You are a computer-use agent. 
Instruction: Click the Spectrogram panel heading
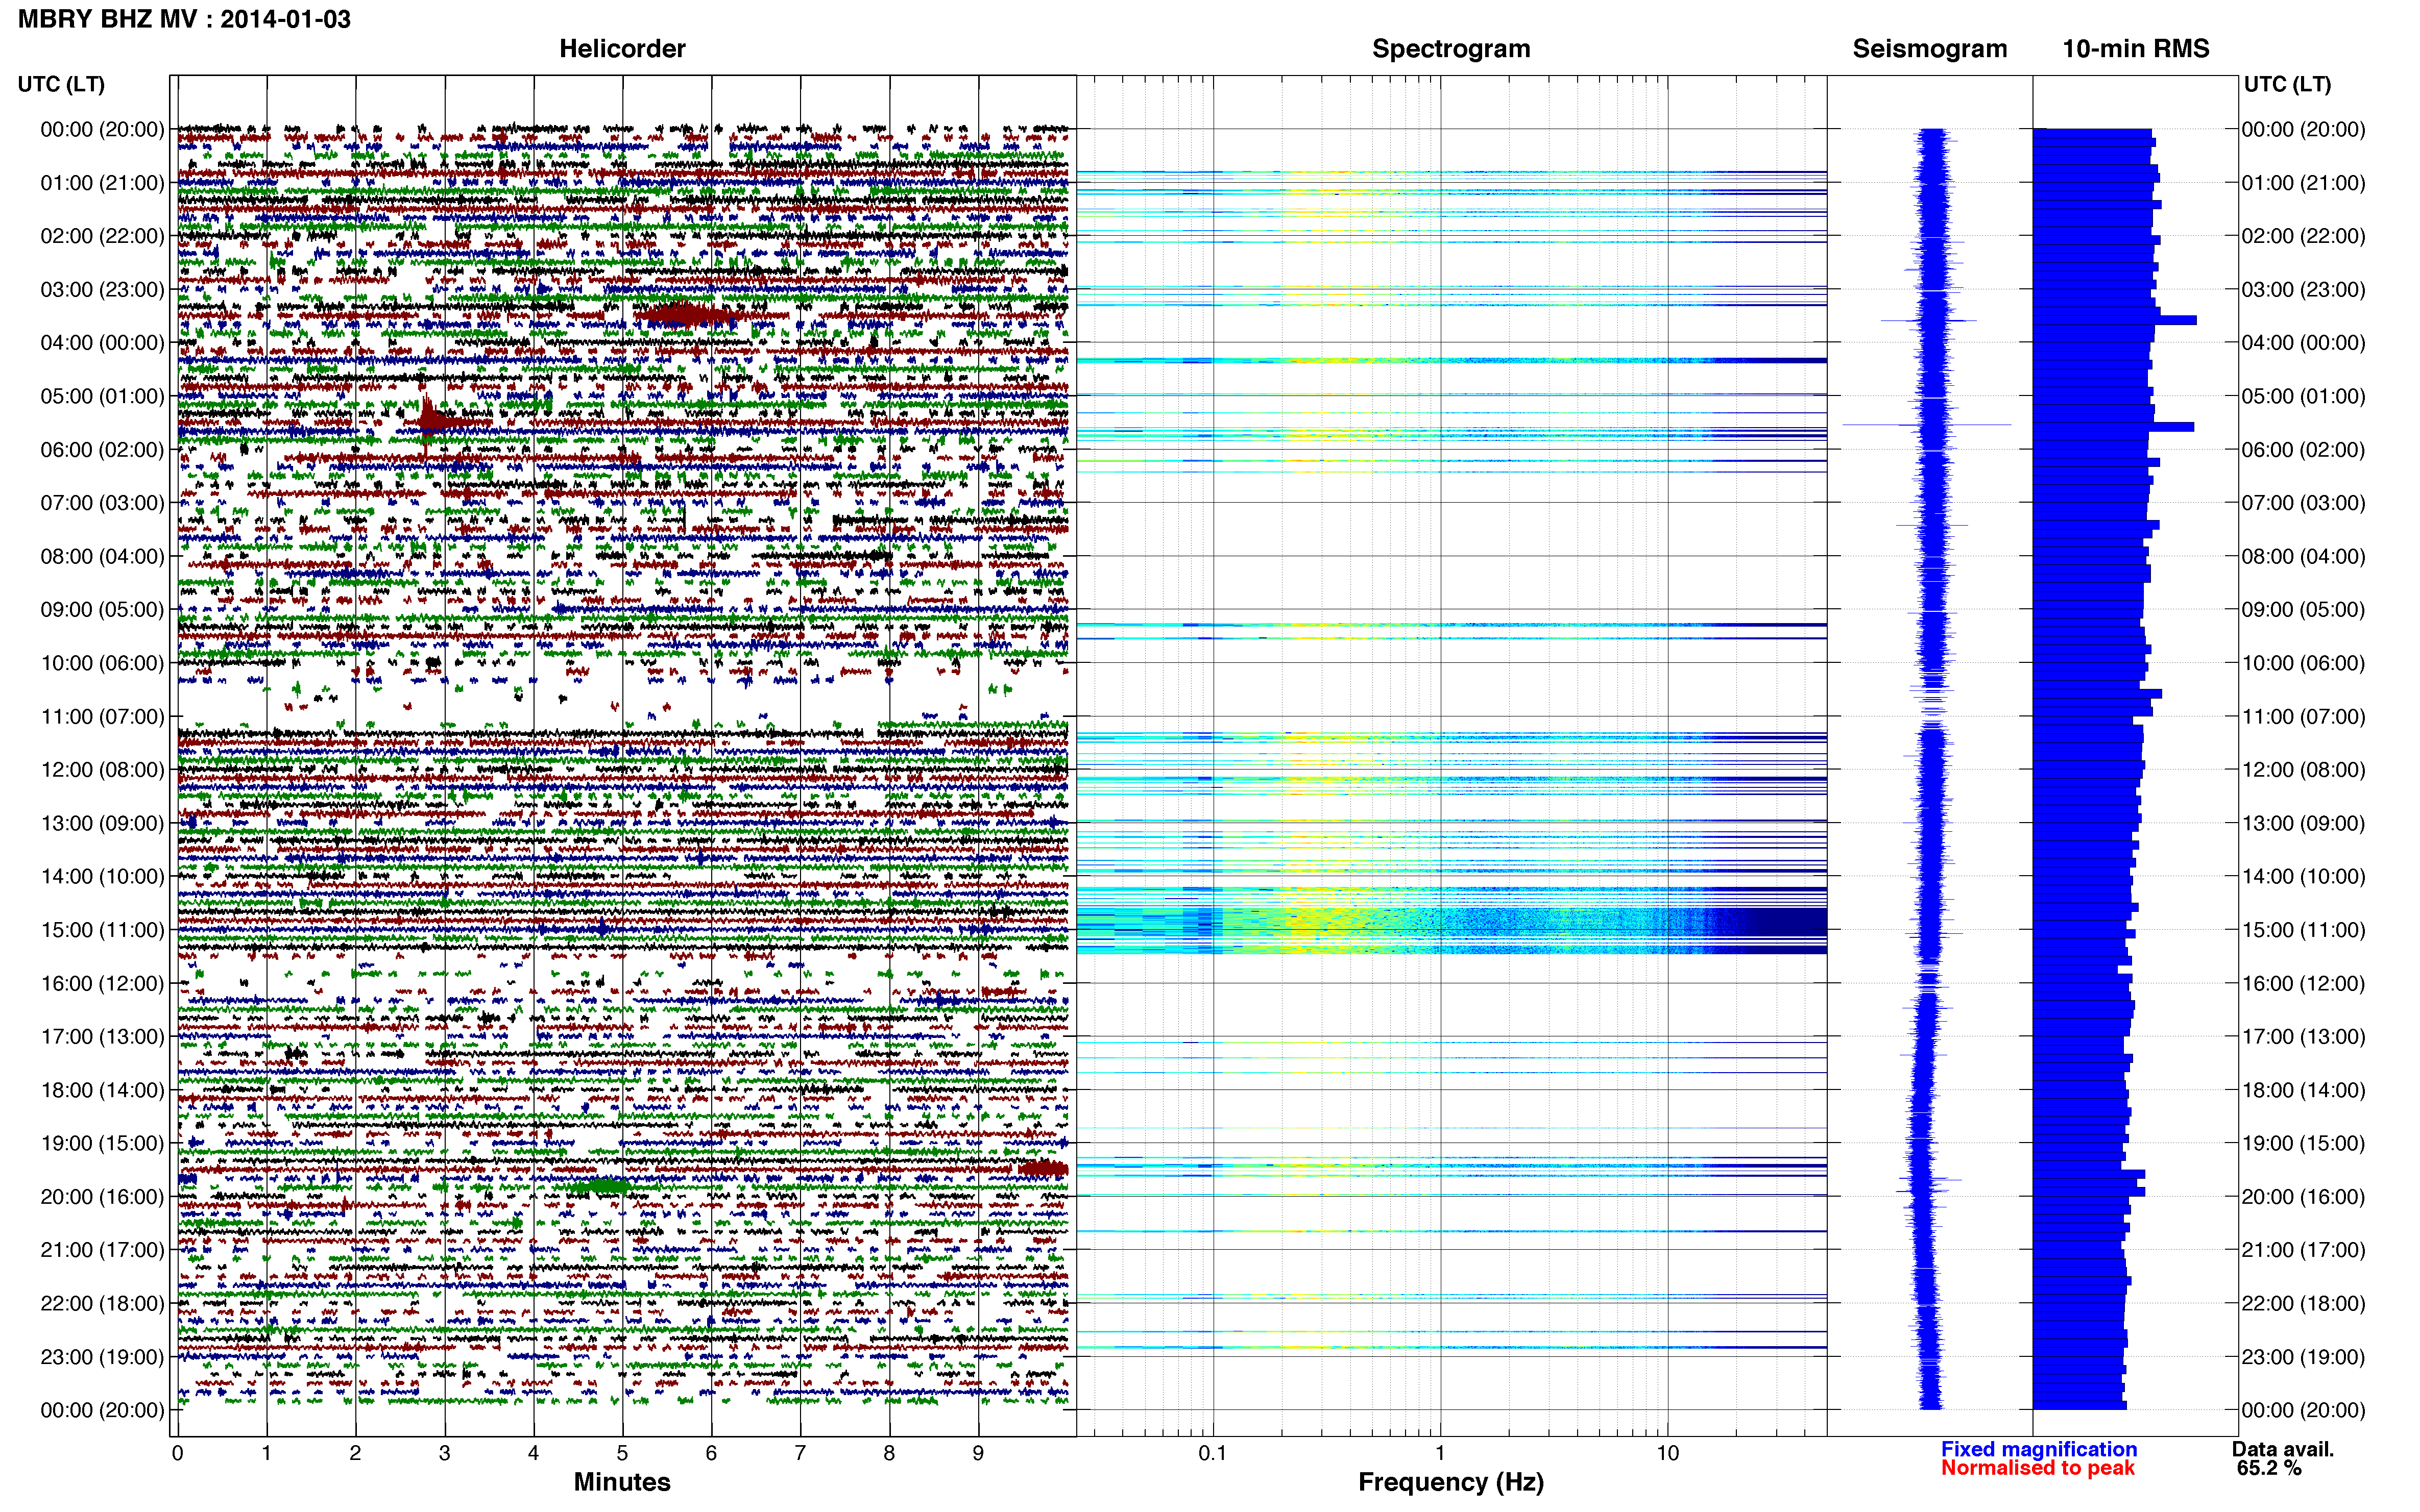tap(1450, 49)
